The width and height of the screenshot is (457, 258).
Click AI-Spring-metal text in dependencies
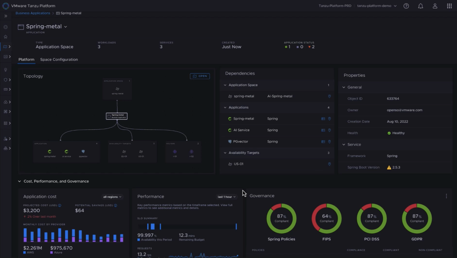[280, 96]
